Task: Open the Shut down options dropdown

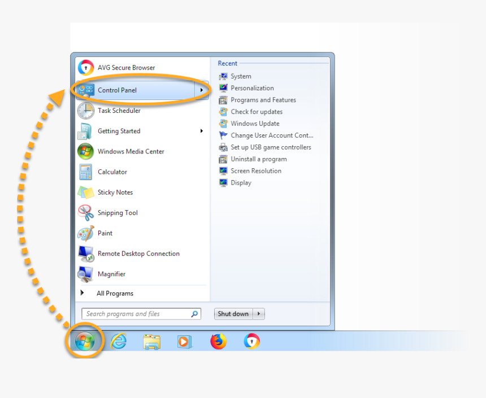Action: tap(259, 313)
